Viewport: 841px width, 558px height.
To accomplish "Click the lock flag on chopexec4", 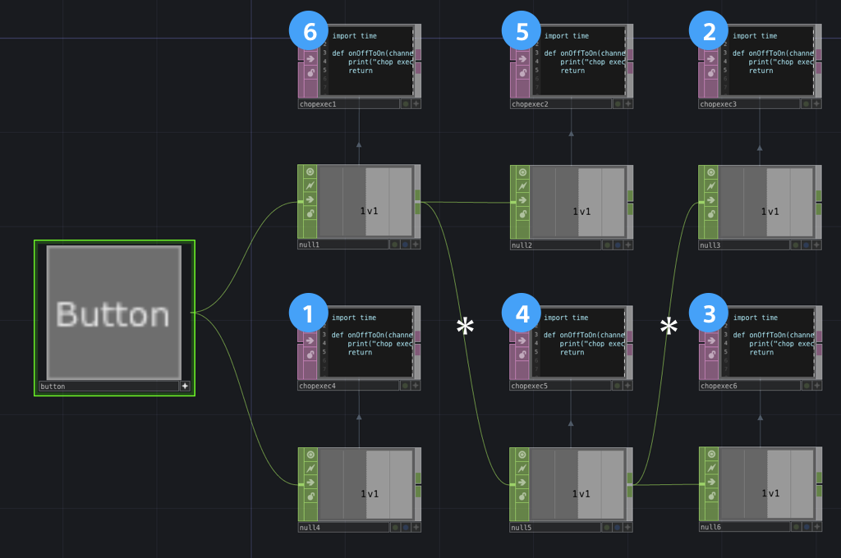I will [x=310, y=354].
